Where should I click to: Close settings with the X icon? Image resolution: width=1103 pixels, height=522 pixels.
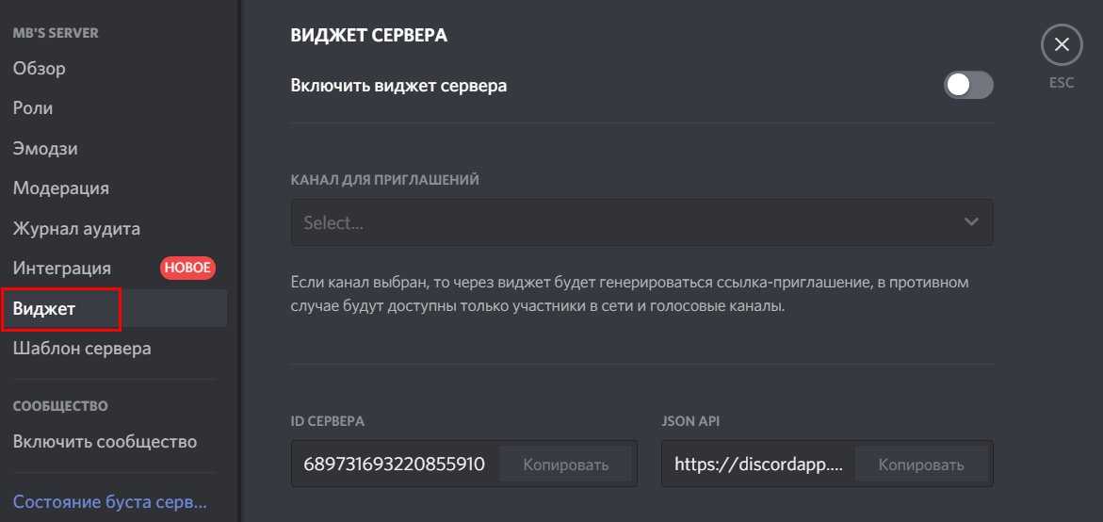(1062, 44)
